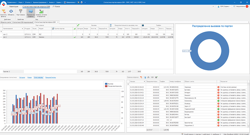This screenshot has height=135, width=250.
Task: Click the house icon in Сеансы опроса toolbar
Action: [149, 77]
